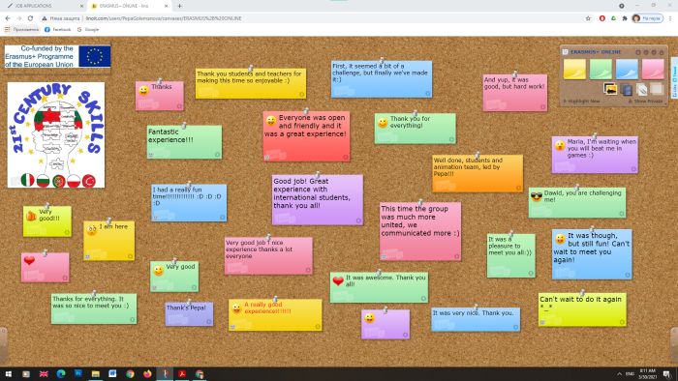Image resolution: width=678 pixels, height=381 pixels.
Task: Click the checkmark on 'Everyone was open' red note
Action: point(346,158)
